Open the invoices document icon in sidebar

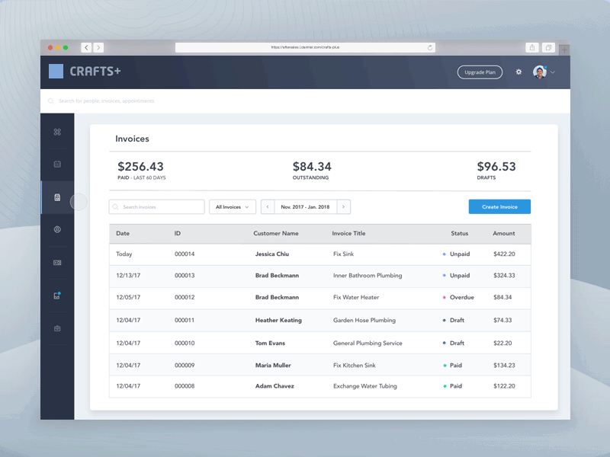[x=58, y=196]
